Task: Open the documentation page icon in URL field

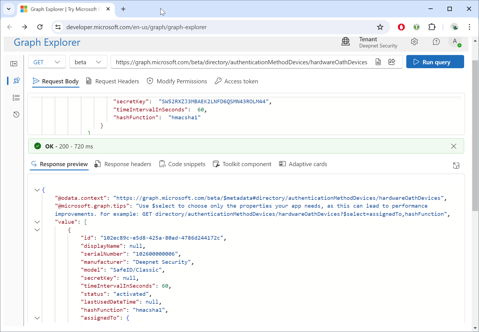Action: coord(378,62)
